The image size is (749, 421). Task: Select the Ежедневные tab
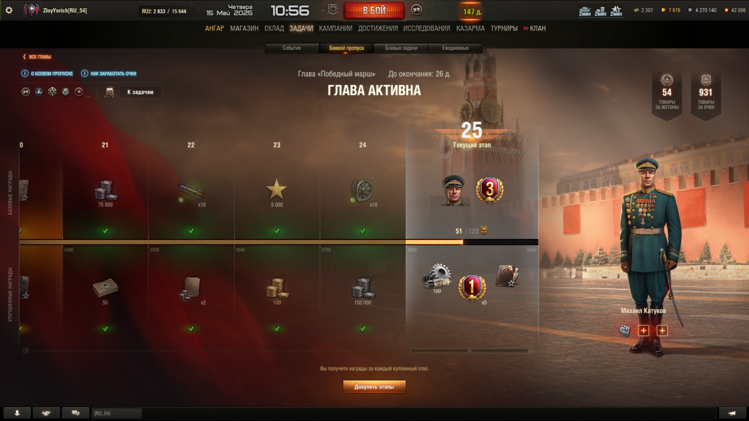coord(455,48)
